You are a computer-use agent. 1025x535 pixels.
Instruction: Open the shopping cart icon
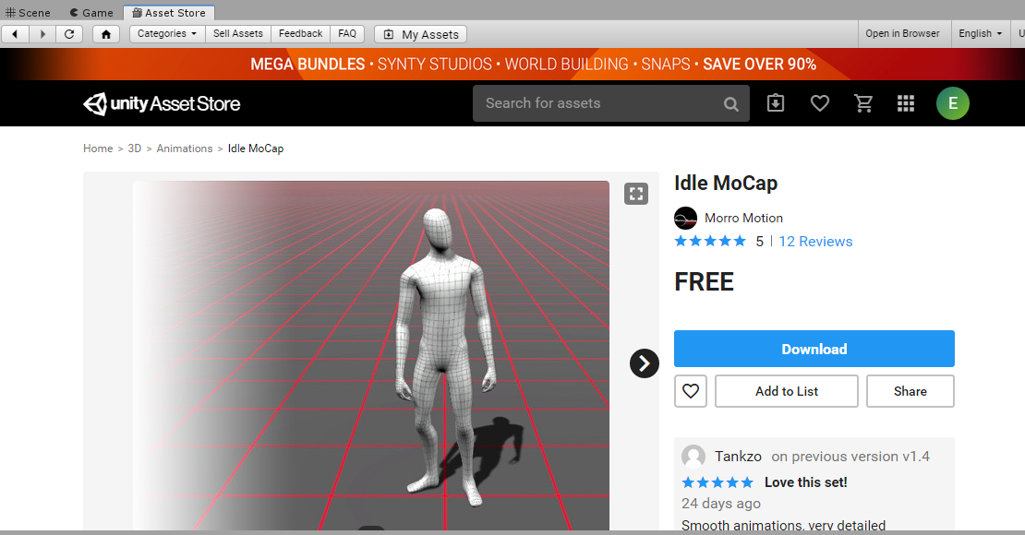(863, 103)
